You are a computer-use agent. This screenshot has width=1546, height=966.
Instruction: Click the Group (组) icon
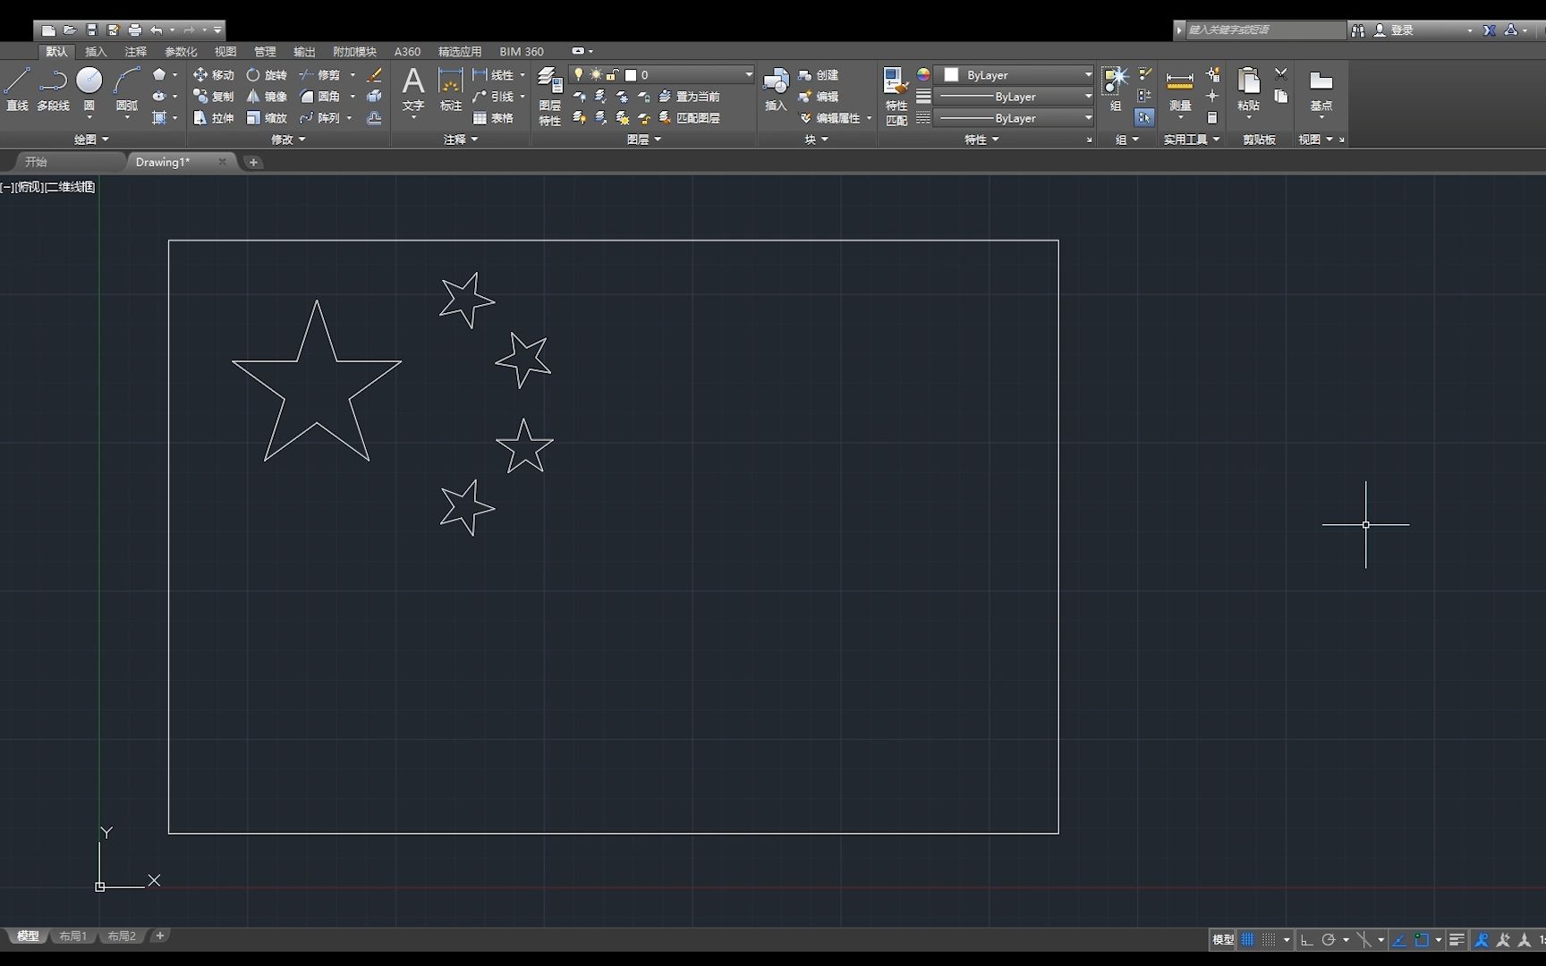click(1115, 89)
